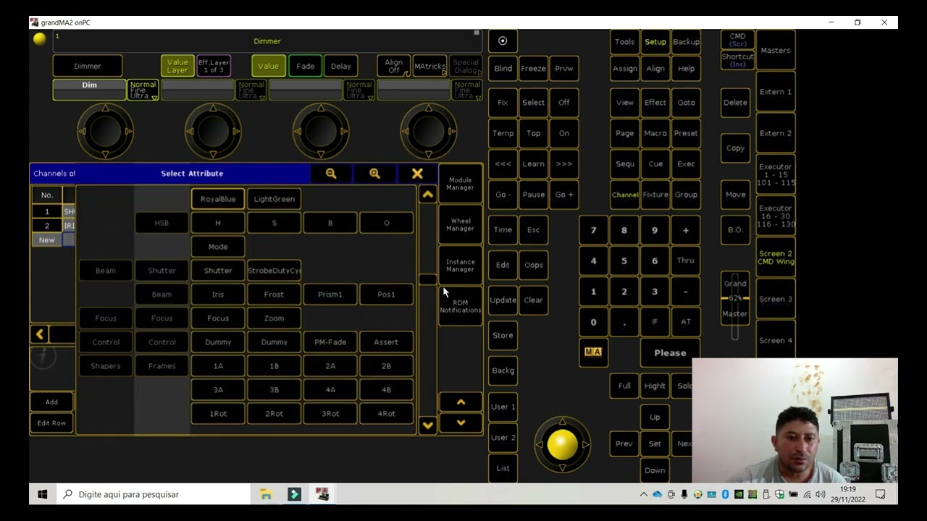Open Normal Fine Ultra dropdown for Dim encoder

(143, 90)
